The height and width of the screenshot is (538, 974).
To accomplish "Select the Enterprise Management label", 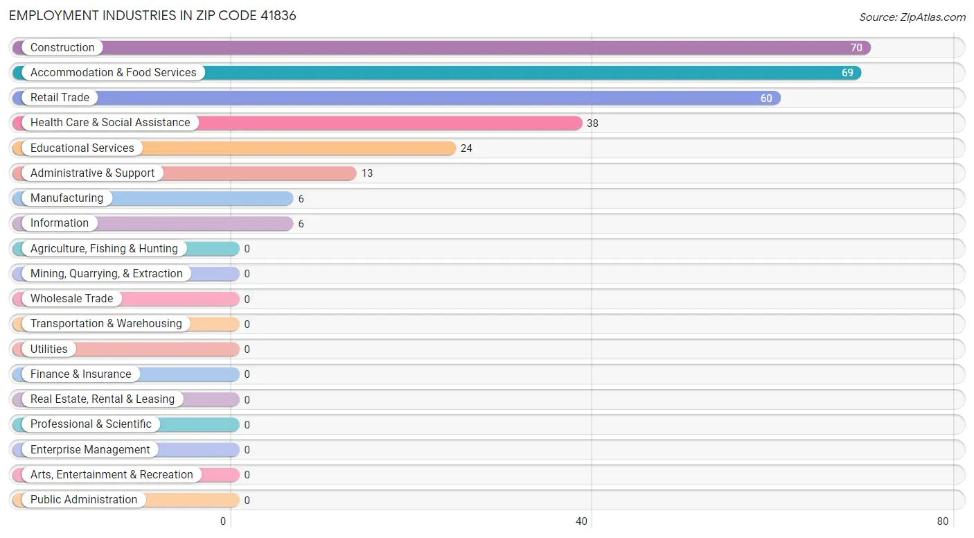I will point(90,450).
